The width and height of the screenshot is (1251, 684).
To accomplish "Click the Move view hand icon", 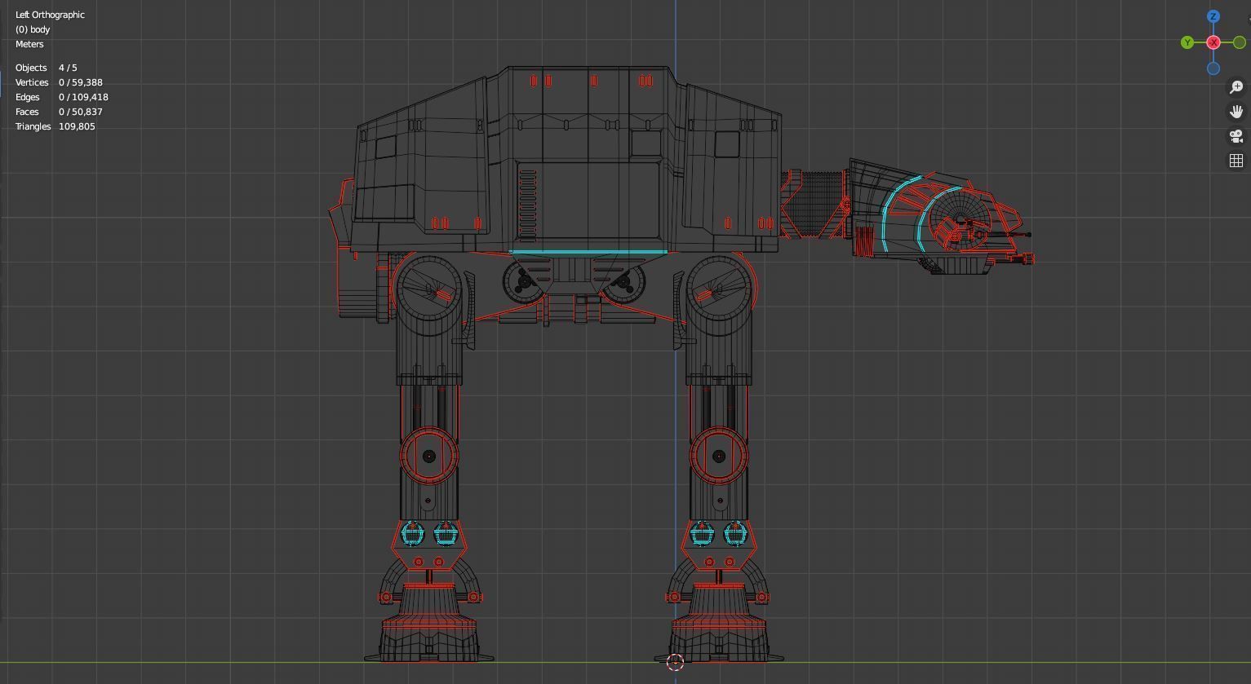I will (x=1236, y=112).
